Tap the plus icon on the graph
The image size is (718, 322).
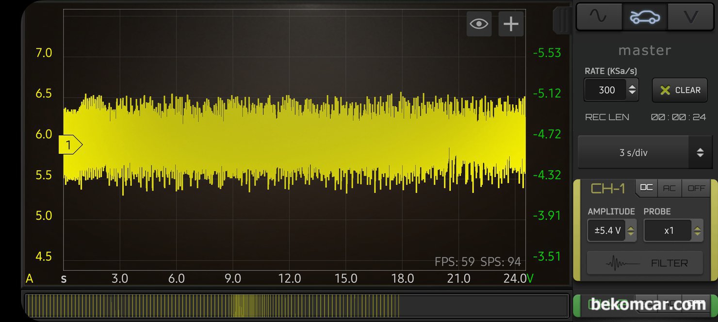tap(511, 24)
